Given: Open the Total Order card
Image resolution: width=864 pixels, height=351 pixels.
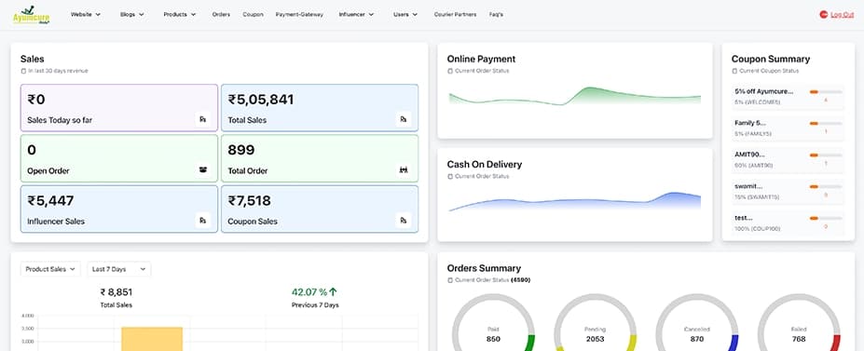Looking at the screenshot, I should (320, 158).
